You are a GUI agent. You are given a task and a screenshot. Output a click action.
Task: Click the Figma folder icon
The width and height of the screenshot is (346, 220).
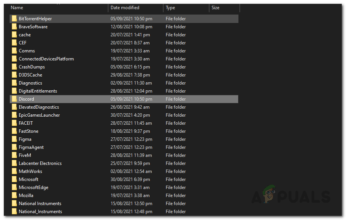14,139
